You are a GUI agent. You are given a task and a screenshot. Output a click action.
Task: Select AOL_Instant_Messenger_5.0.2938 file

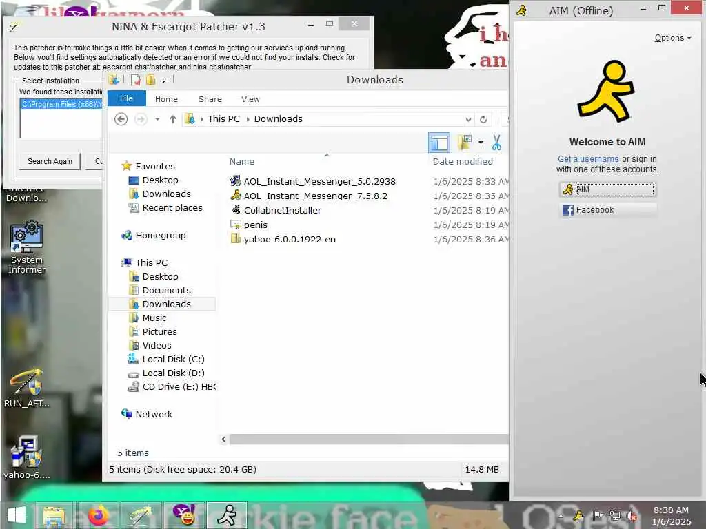click(313, 181)
